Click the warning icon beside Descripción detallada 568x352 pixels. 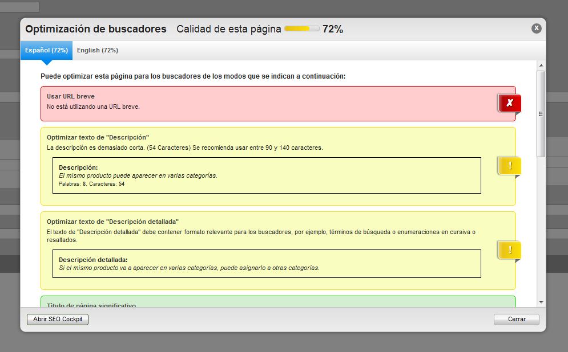click(509, 249)
